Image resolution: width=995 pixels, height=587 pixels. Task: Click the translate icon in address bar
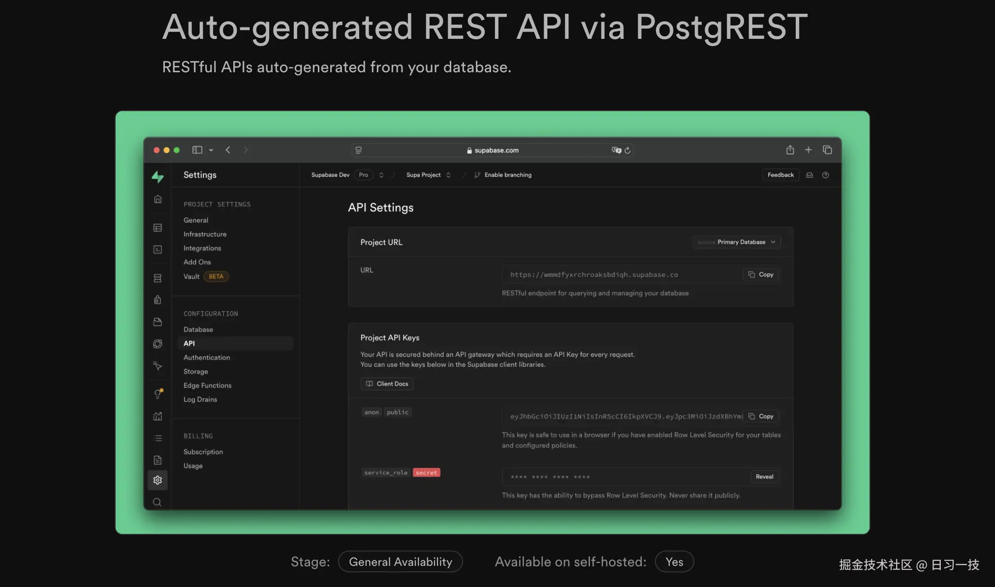[616, 150]
